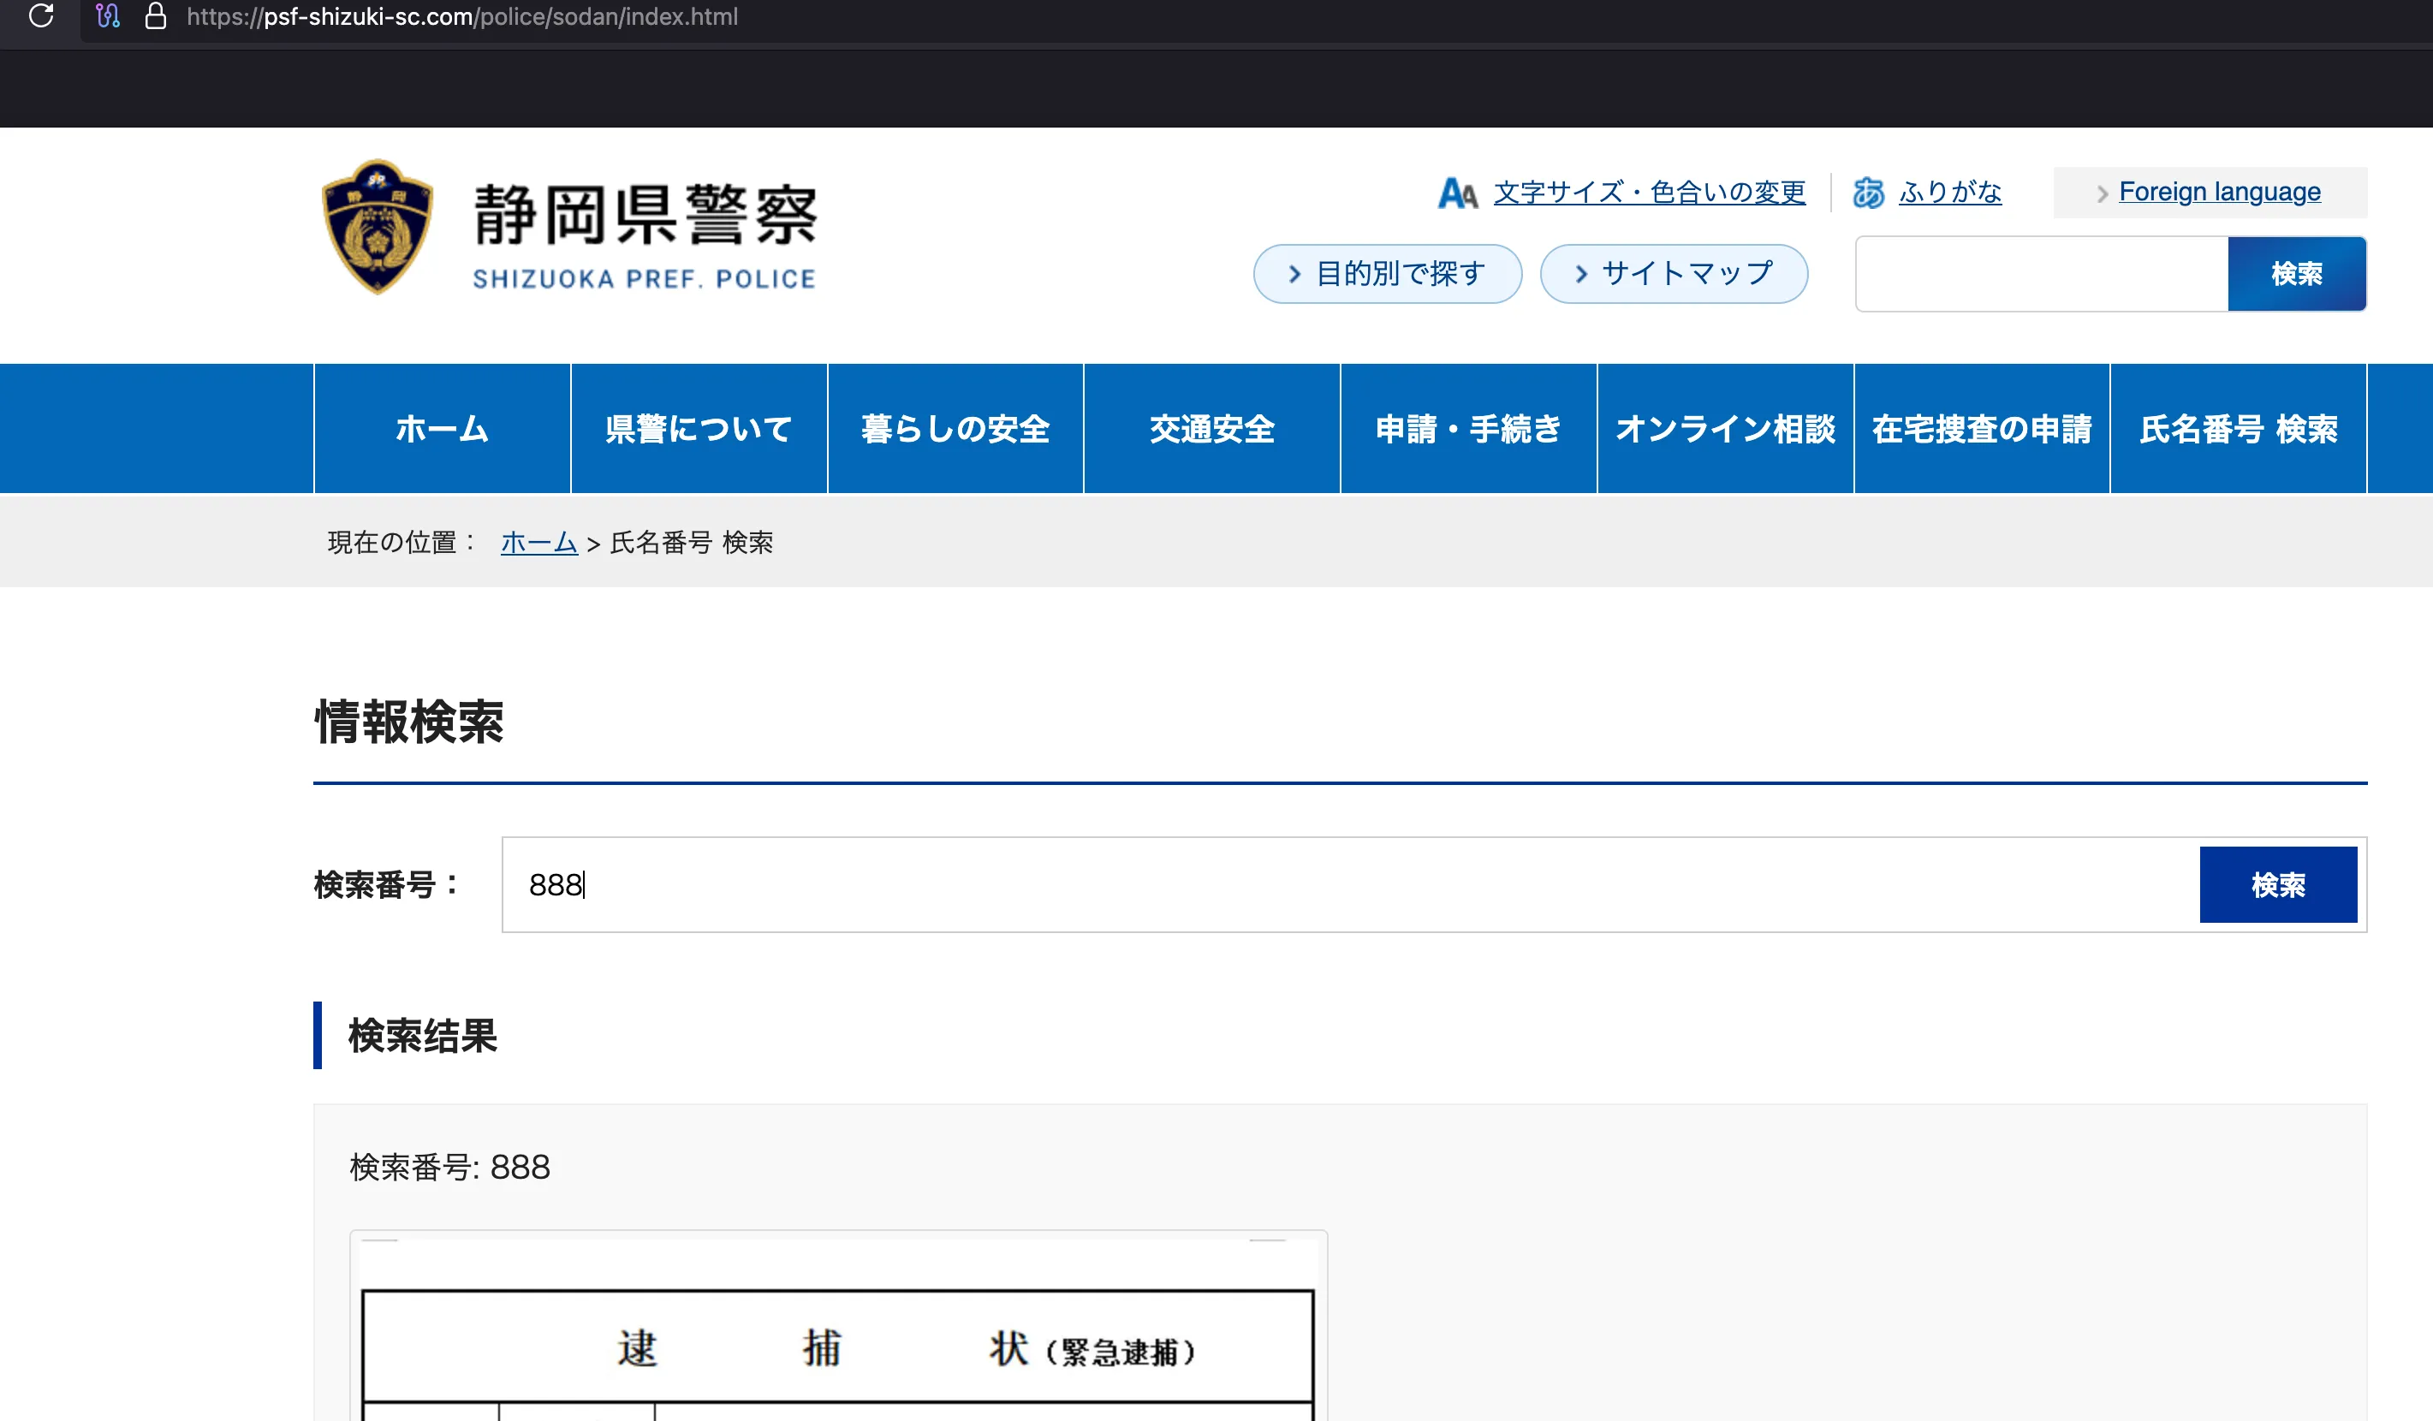This screenshot has height=1421, width=2433.
Task: Click the extension icon beside the lock
Action: tap(108, 15)
